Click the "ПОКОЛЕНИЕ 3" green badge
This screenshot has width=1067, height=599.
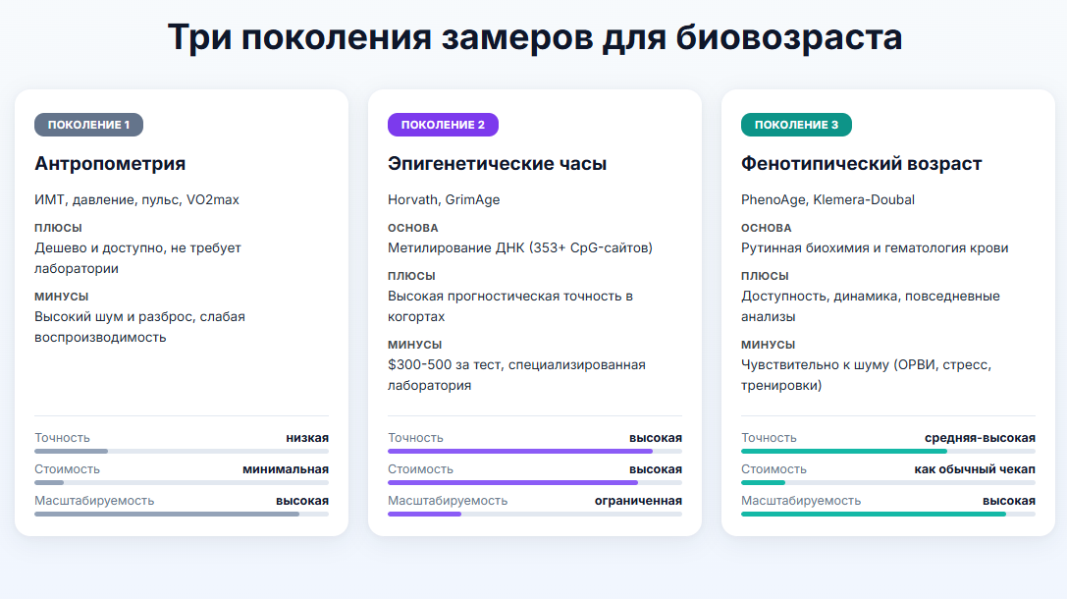[798, 125]
